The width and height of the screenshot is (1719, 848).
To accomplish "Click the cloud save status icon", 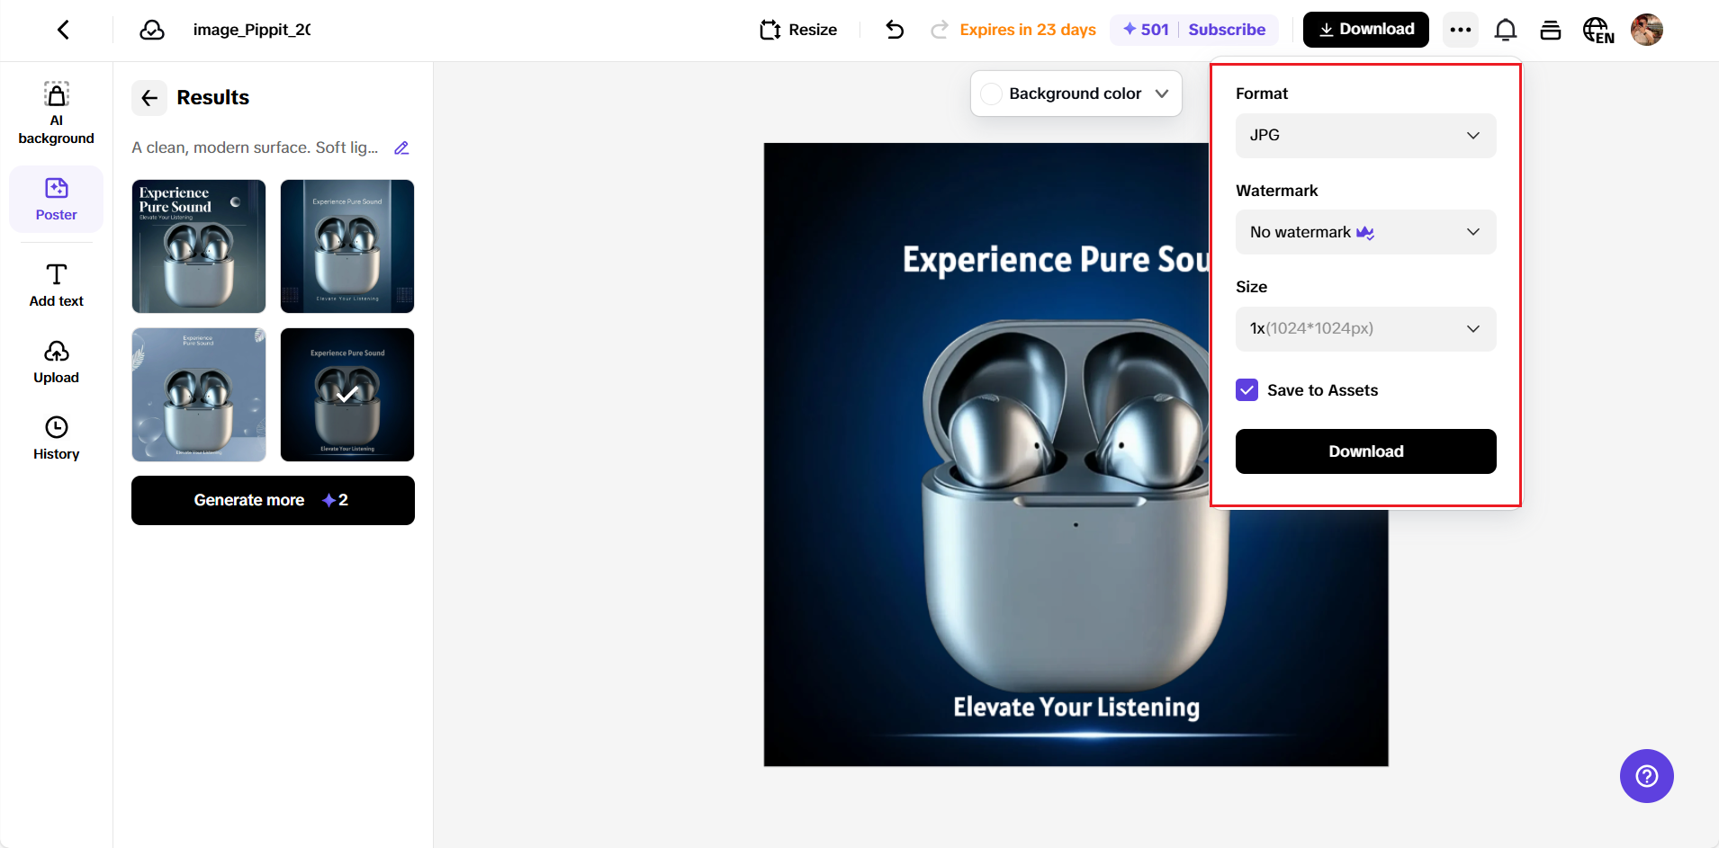I will coord(152,30).
